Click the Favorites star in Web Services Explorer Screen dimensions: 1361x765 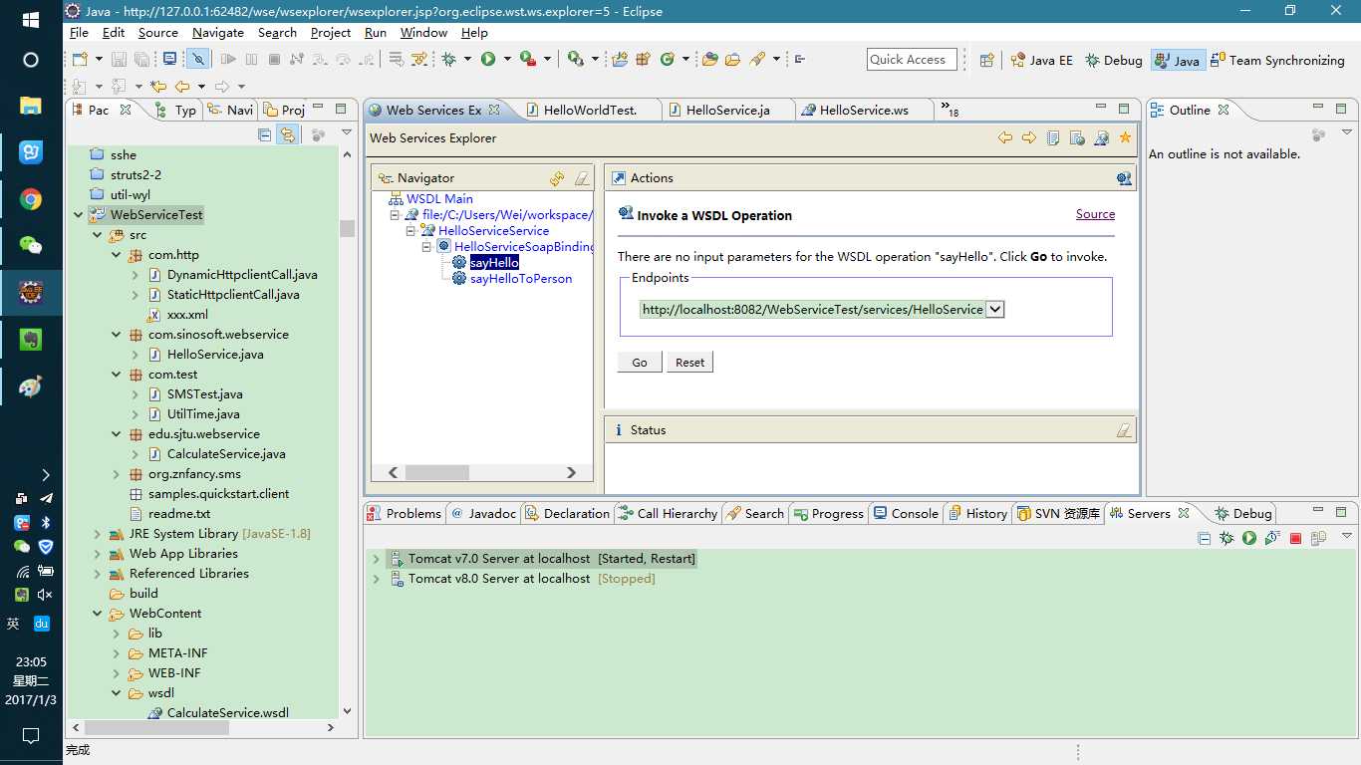1125,138
